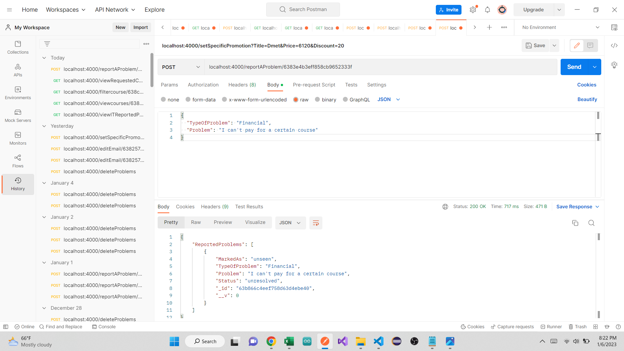This screenshot has width=624, height=351.
Task: Select the binary body option
Action: (326, 99)
